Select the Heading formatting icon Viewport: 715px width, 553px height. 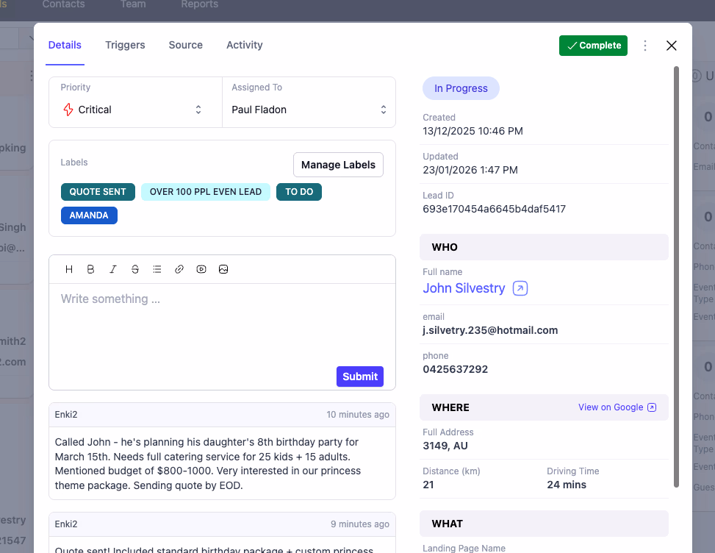pos(68,269)
